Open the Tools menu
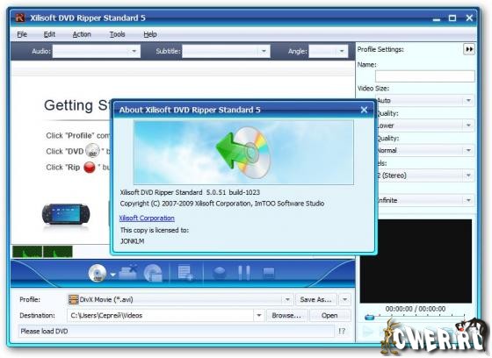The width and height of the screenshot is (492, 358). (118, 34)
